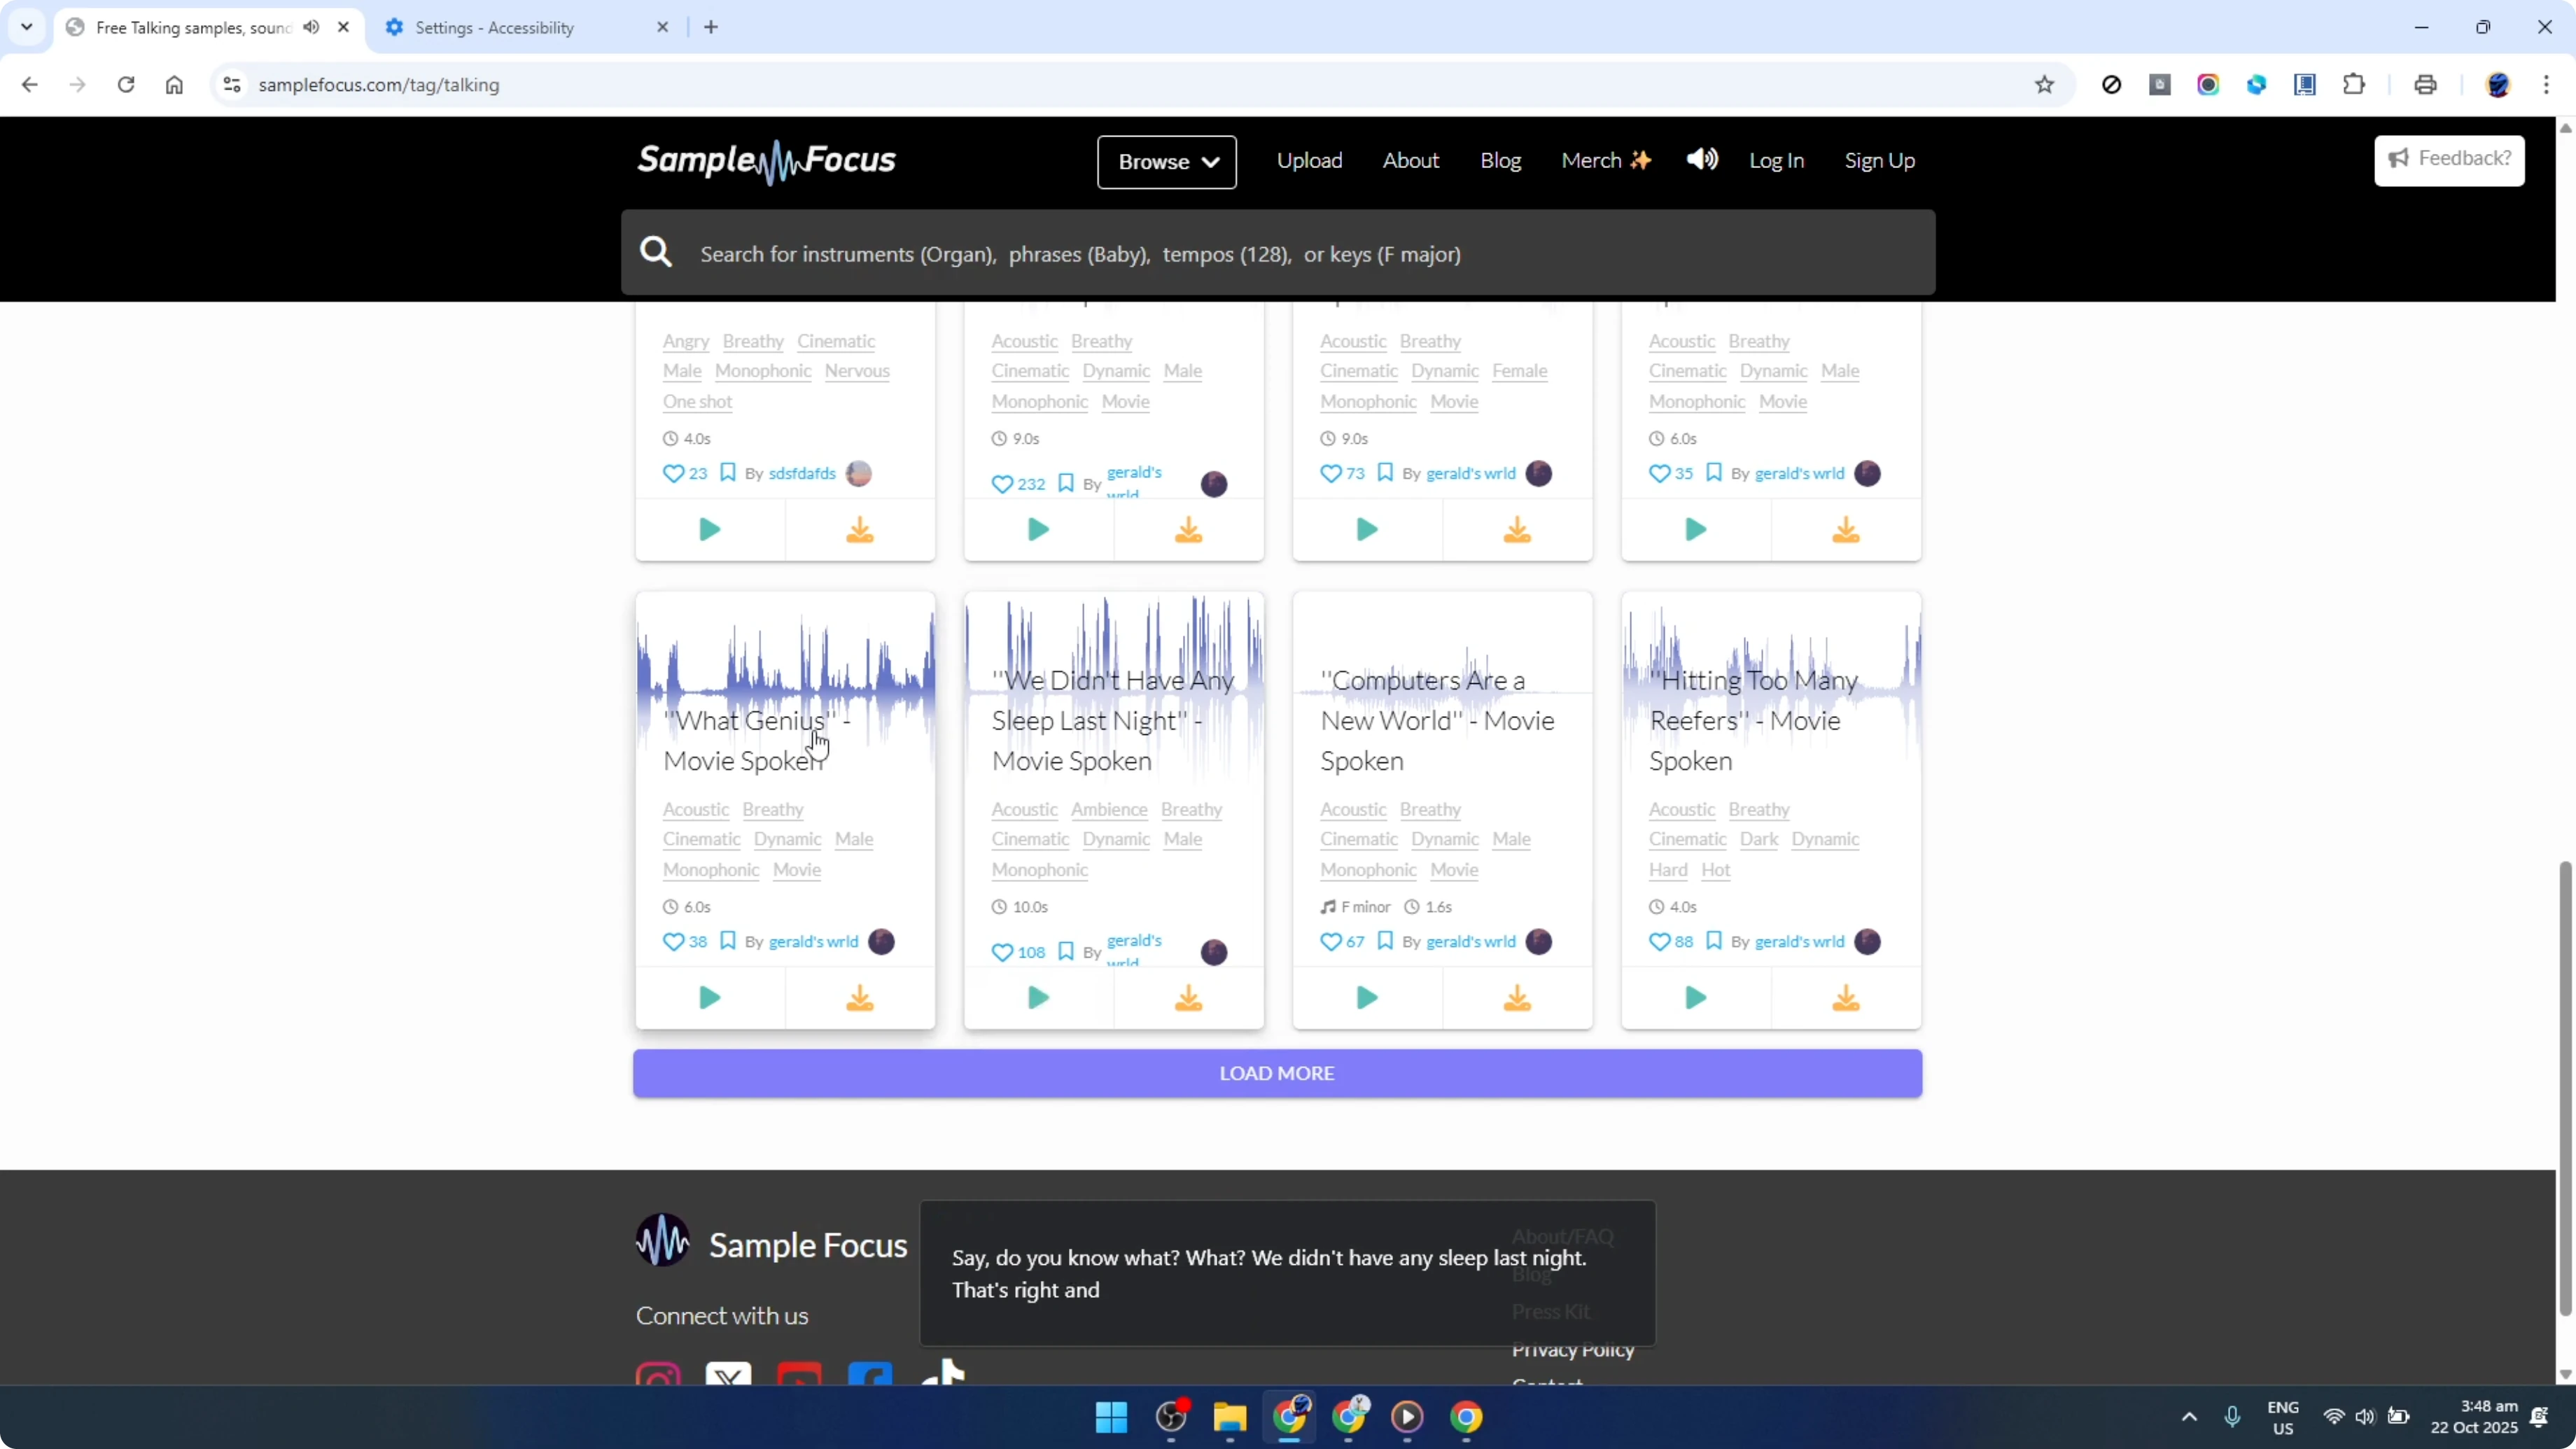Click the address bar URL
2576x1449 pixels.
pos(379,85)
